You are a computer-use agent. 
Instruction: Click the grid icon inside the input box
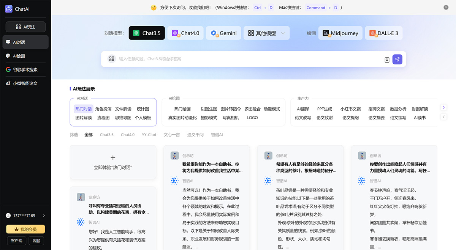pos(112,59)
